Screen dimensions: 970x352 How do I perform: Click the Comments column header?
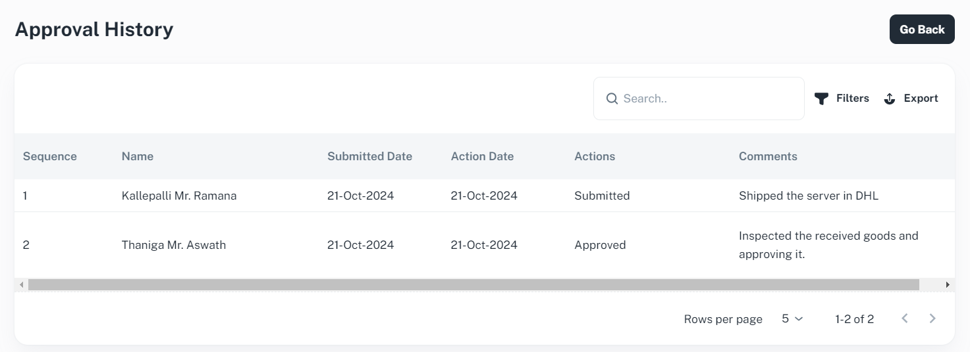pyautogui.click(x=768, y=156)
